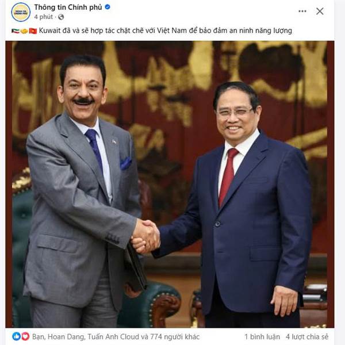
Task: Close the post with the X icon
Action: pos(320,11)
